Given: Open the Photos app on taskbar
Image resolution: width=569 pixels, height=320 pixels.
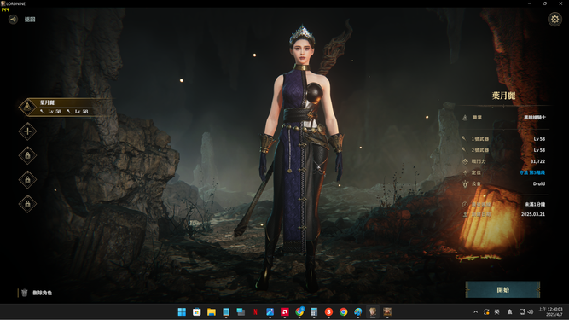Looking at the screenshot, I should tap(270, 311).
